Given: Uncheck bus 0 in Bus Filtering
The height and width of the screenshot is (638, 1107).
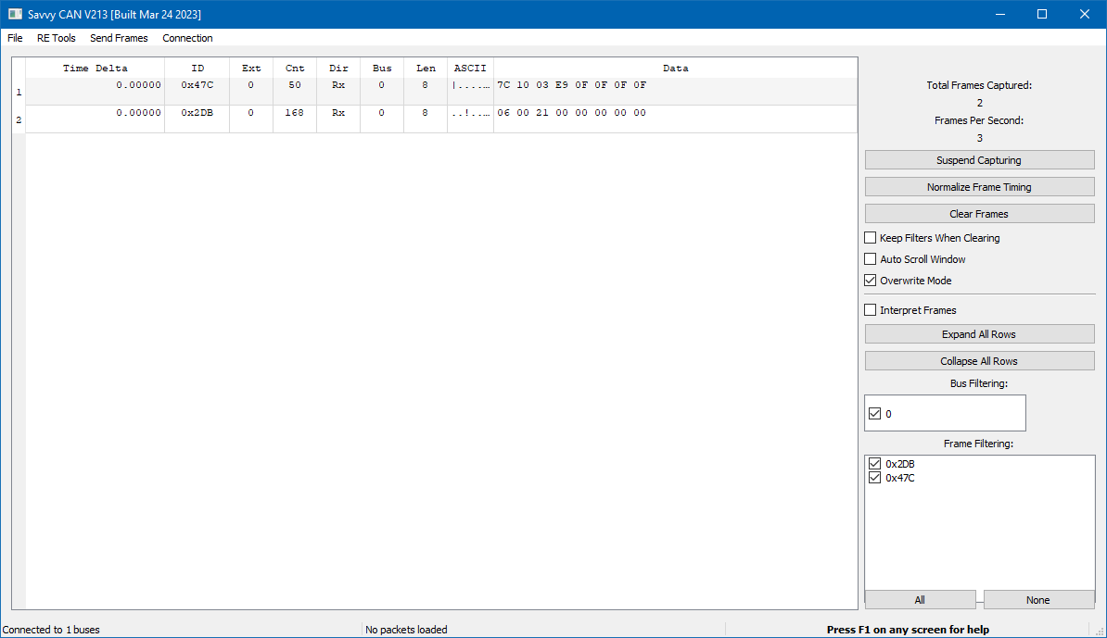Looking at the screenshot, I should (x=874, y=414).
